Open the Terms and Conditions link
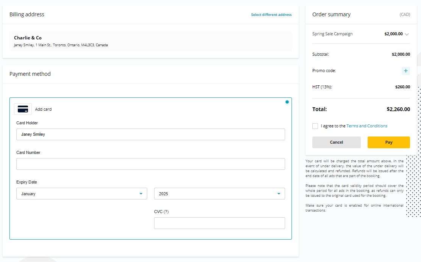This screenshot has width=421, height=262. [366, 126]
